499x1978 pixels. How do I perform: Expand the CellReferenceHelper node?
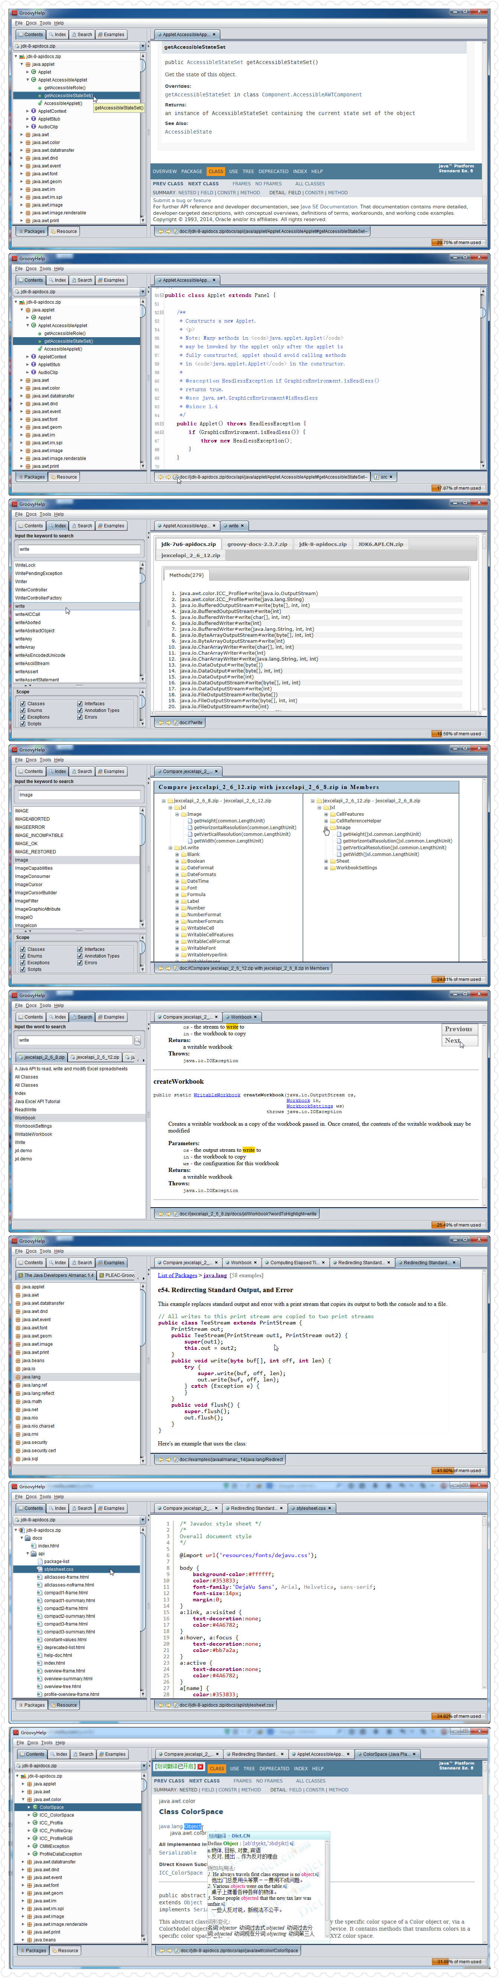326,821
